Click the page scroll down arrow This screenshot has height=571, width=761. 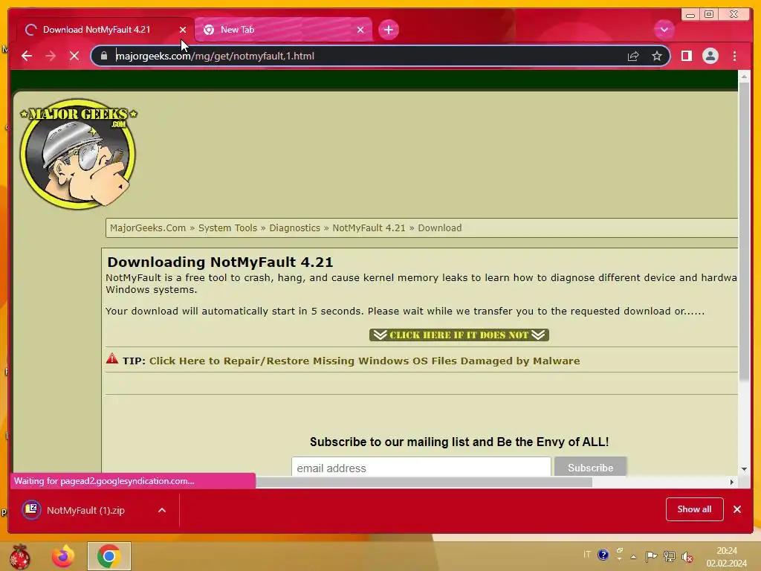tap(744, 469)
